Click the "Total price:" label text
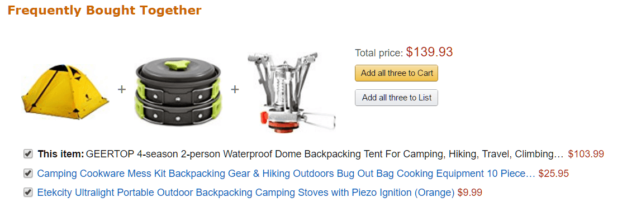622x202 pixels. (379, 53)
